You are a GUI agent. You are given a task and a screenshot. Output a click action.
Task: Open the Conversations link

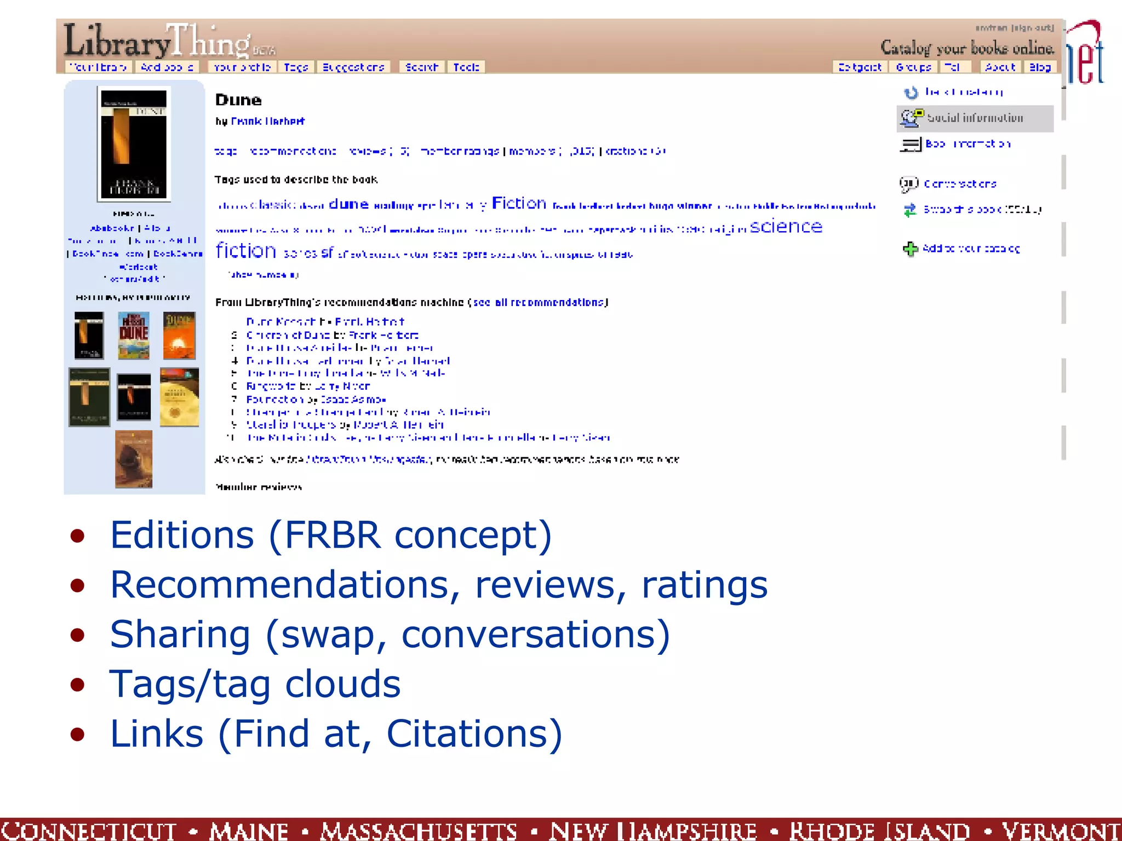click(x=960, y=184)
